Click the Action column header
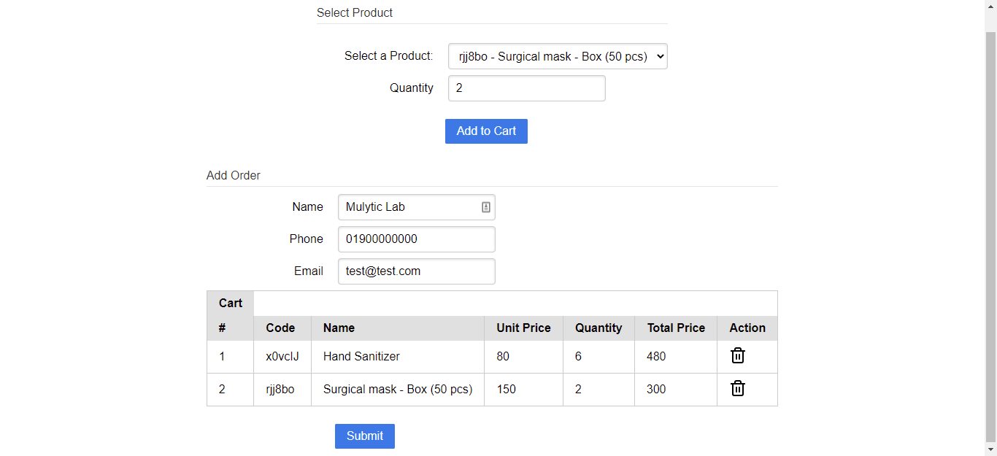This screenshot has height=456, width=997. pyautogui.click(x=747, y=328)
